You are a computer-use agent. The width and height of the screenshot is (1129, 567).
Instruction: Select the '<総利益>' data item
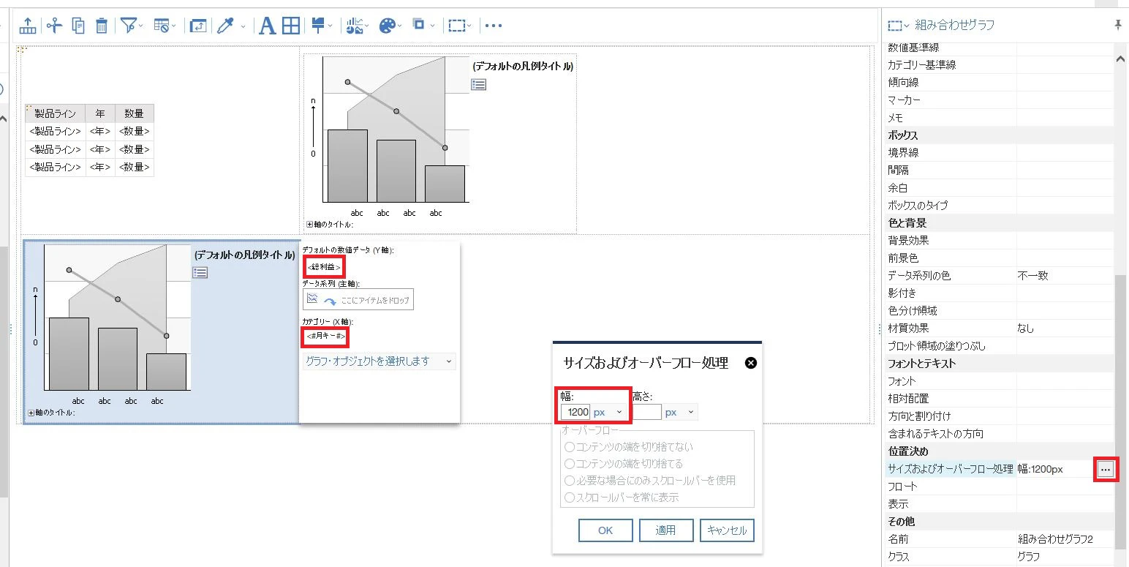coord(323,266)
